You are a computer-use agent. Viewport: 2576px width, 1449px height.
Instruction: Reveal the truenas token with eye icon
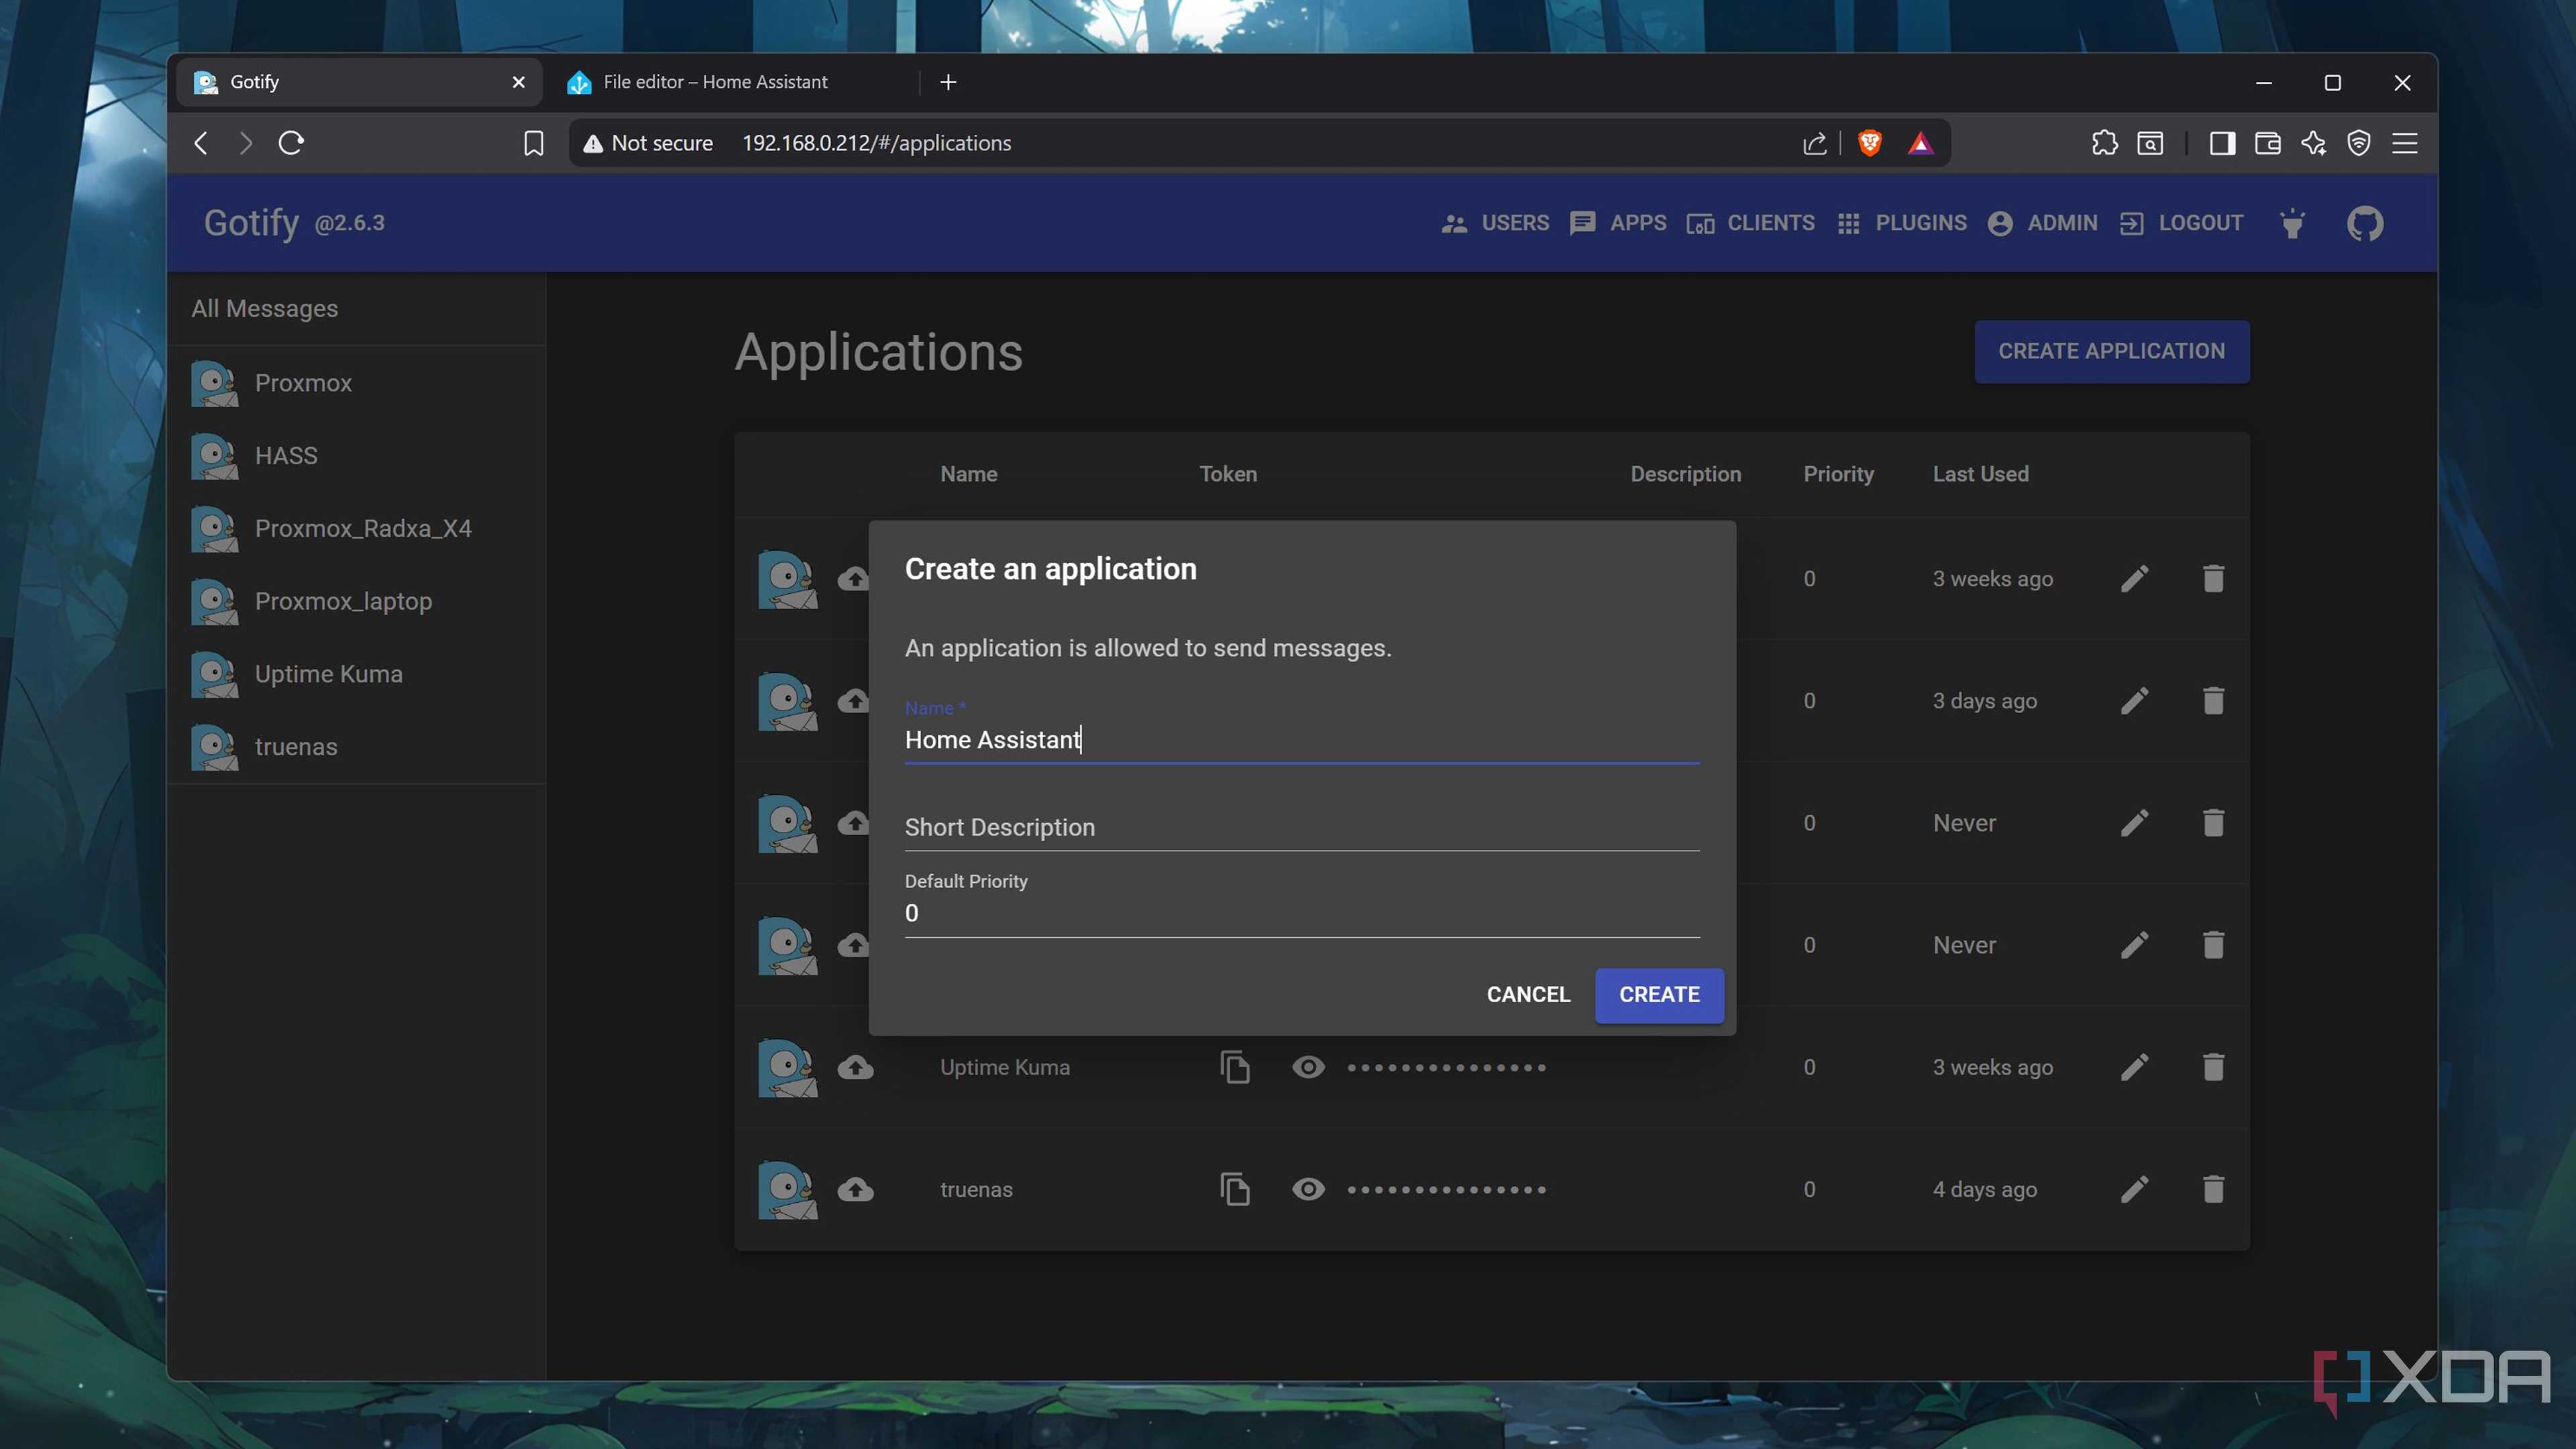[x=1308, y=1189]
